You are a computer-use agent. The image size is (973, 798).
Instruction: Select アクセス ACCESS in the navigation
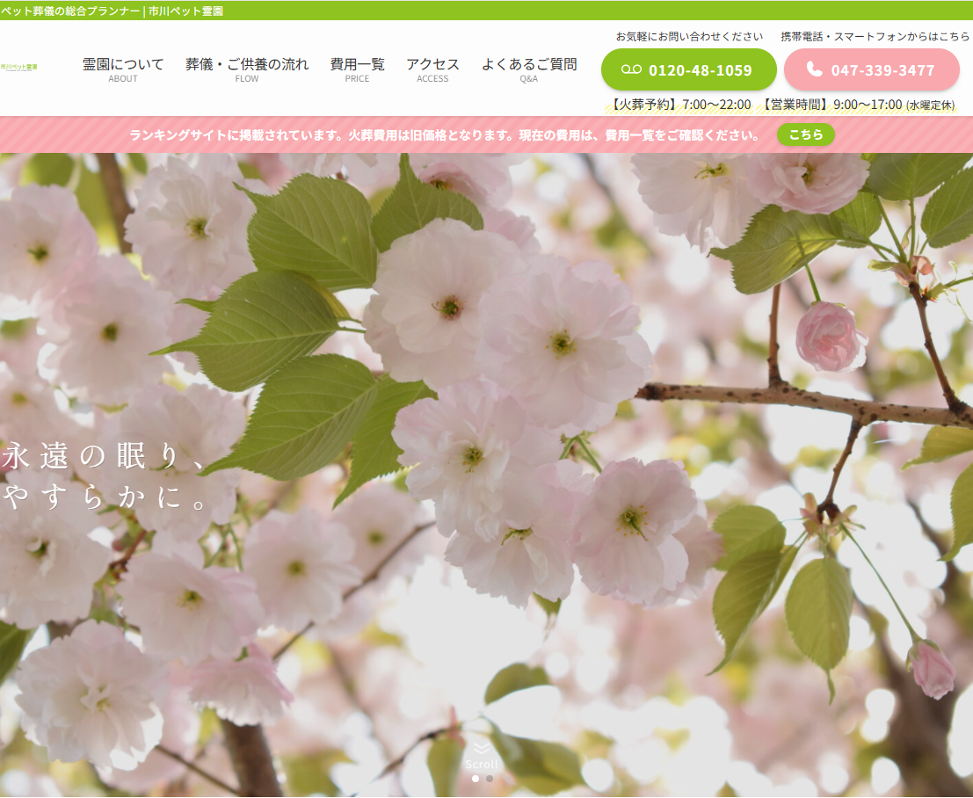click(x=432, y=69)
